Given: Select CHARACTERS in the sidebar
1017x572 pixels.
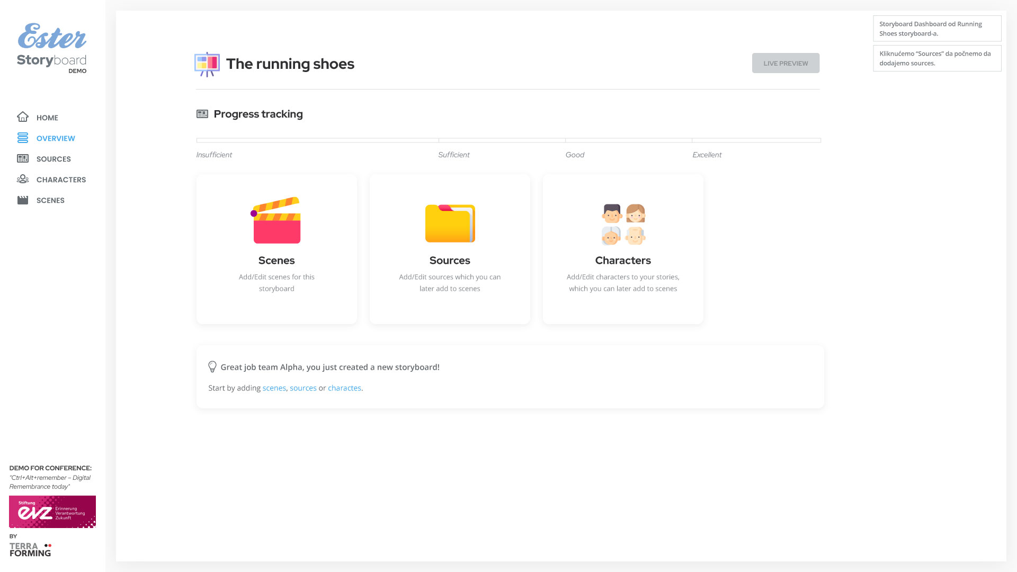Looking at the screenshot, I should 61,180.
